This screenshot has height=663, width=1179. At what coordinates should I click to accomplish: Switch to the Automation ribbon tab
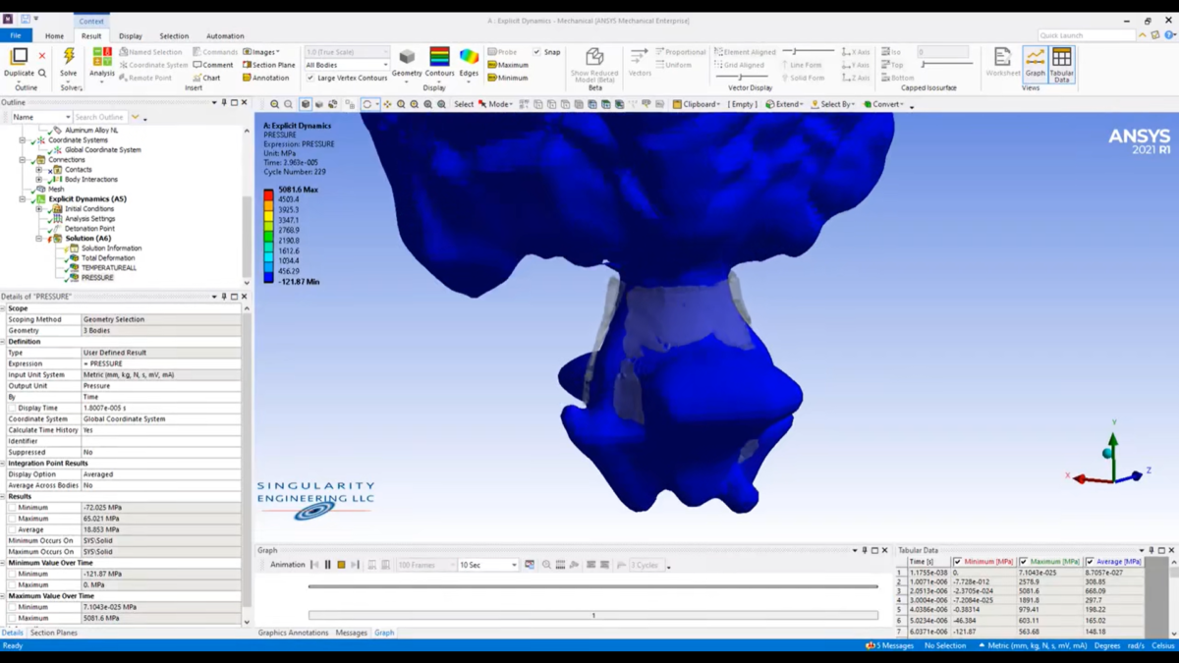225,35
